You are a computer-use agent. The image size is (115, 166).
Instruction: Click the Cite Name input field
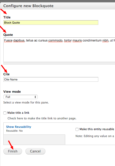coord(51,79)
